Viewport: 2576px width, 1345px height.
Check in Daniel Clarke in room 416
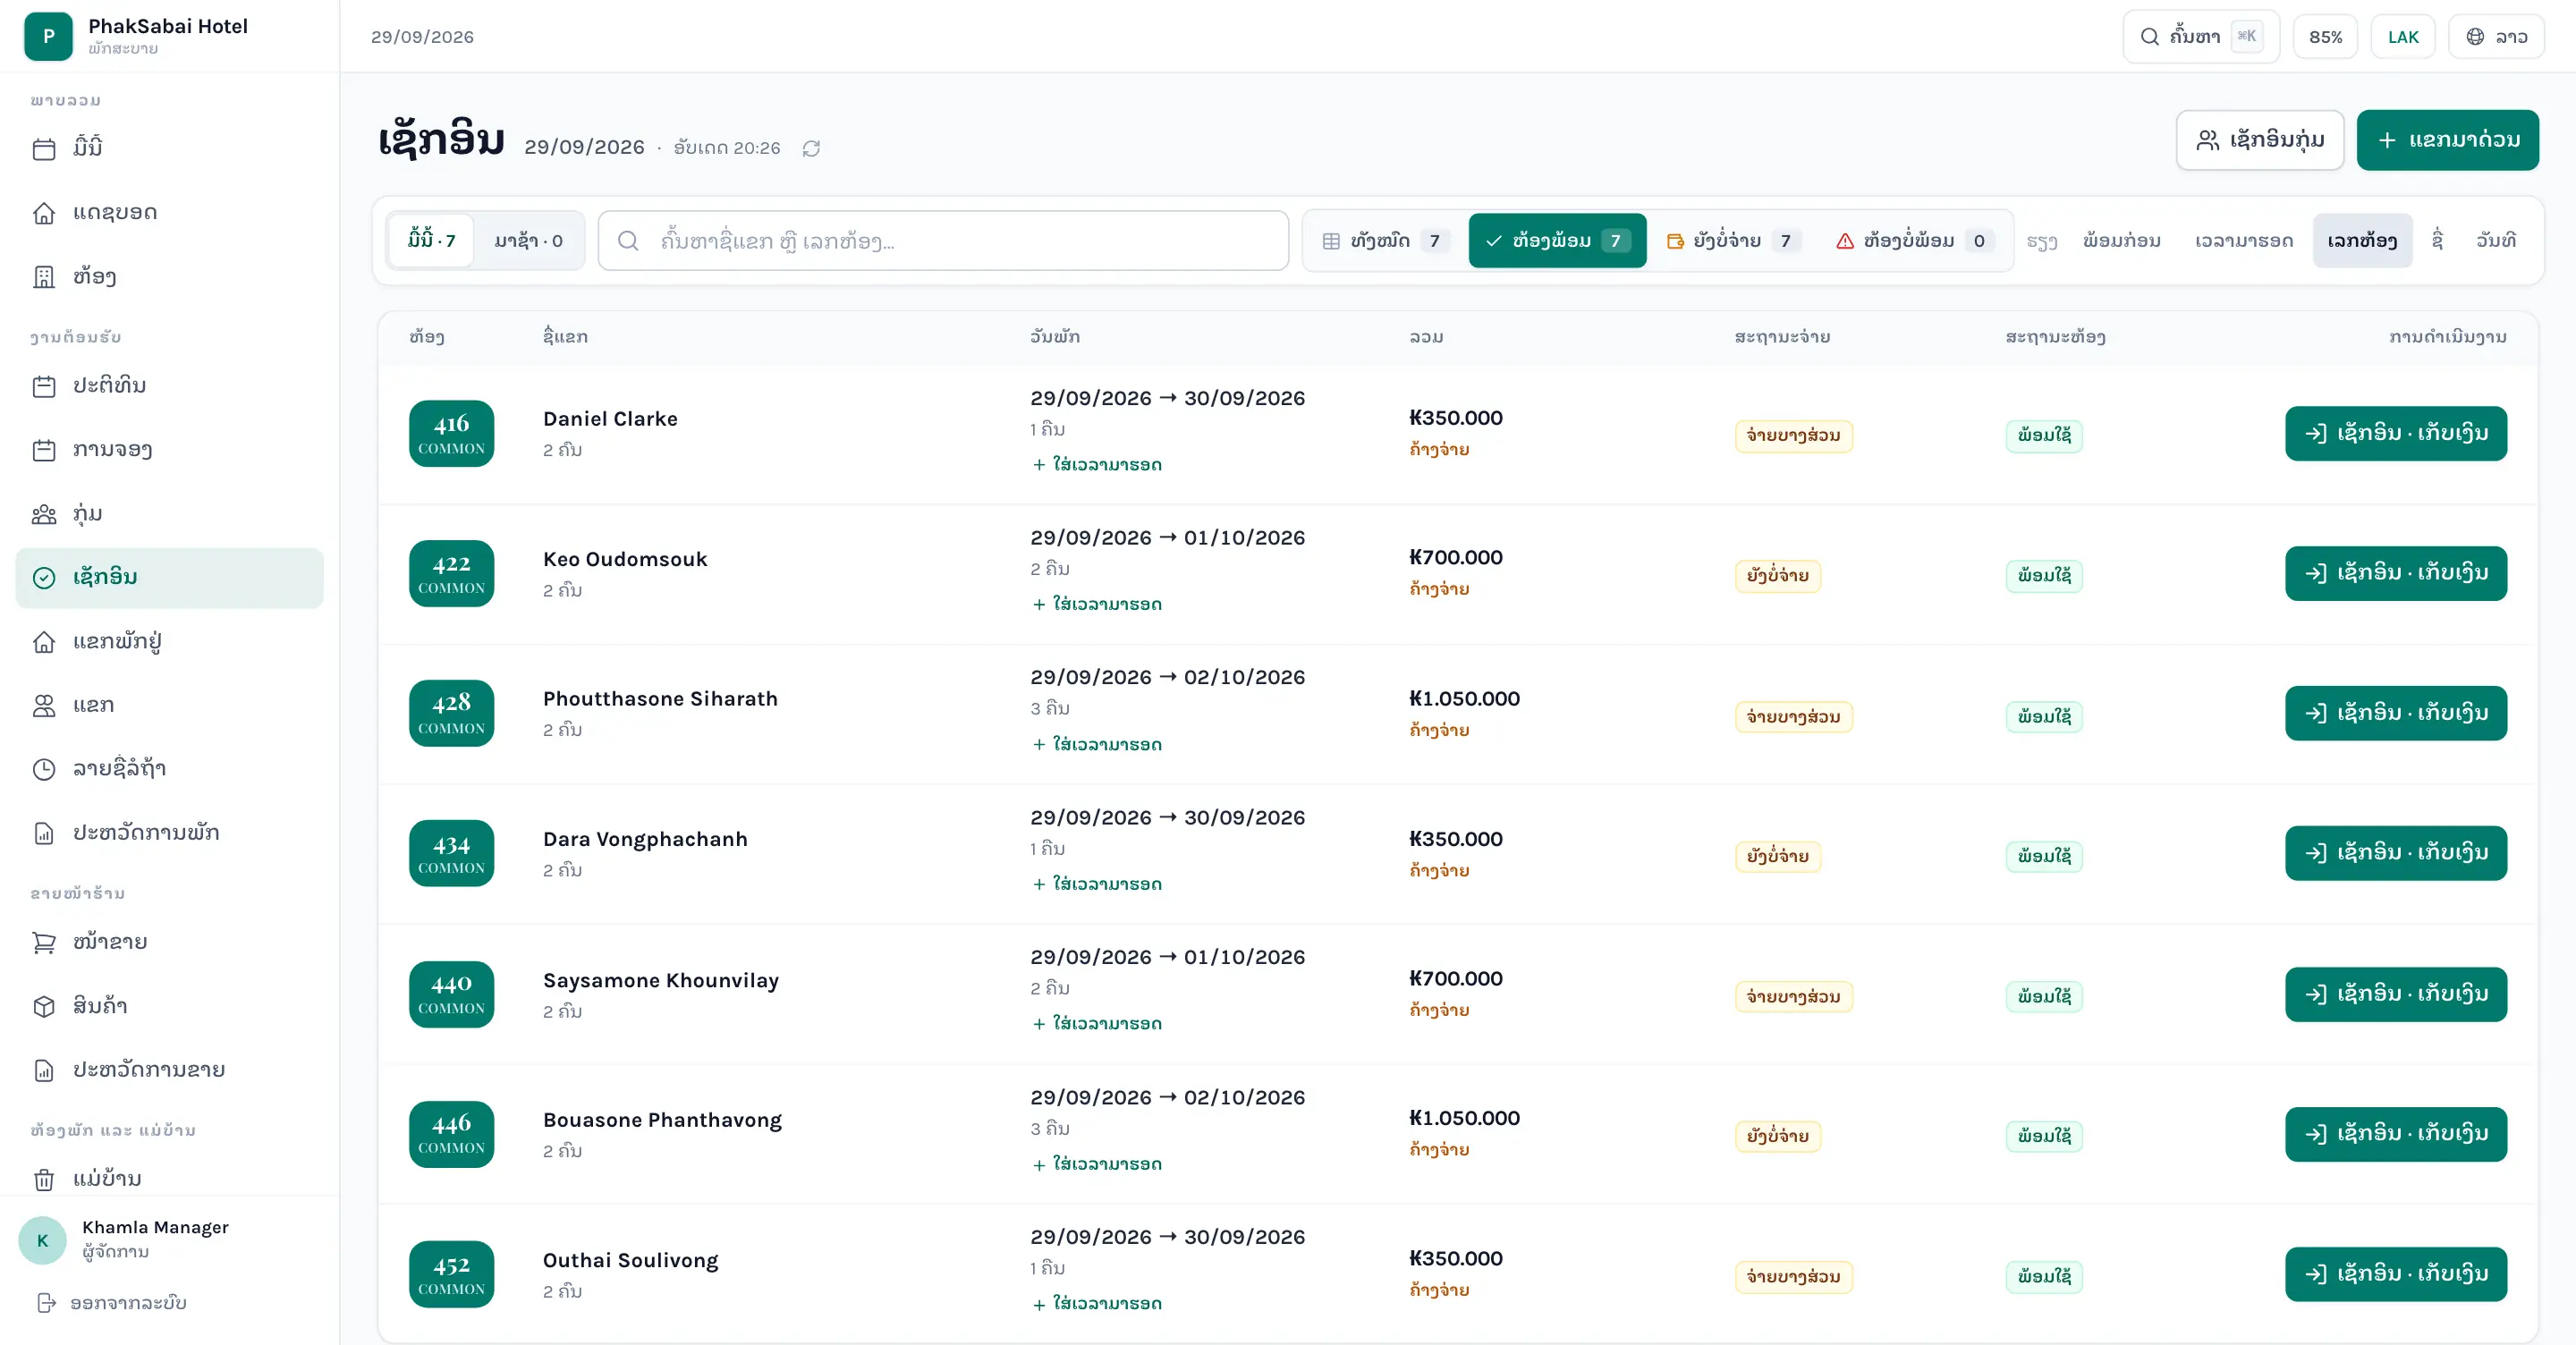click(2396, 433)
